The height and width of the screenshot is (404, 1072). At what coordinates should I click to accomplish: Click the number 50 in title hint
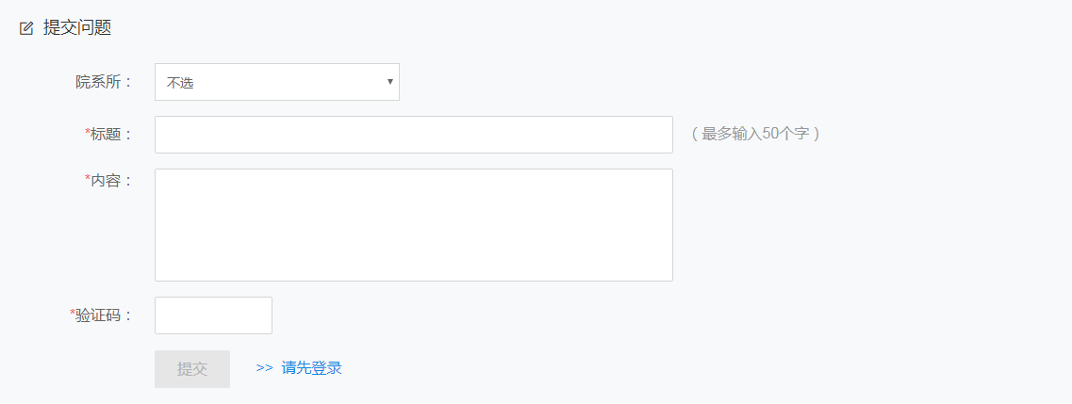pos(769,134)
